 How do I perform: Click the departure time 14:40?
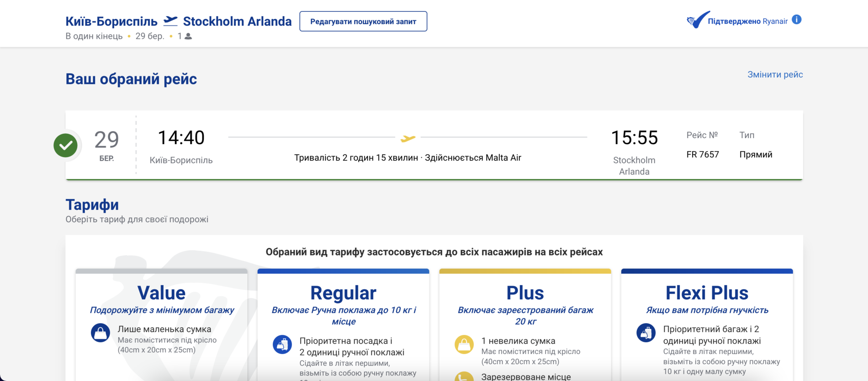click(181, 138)
